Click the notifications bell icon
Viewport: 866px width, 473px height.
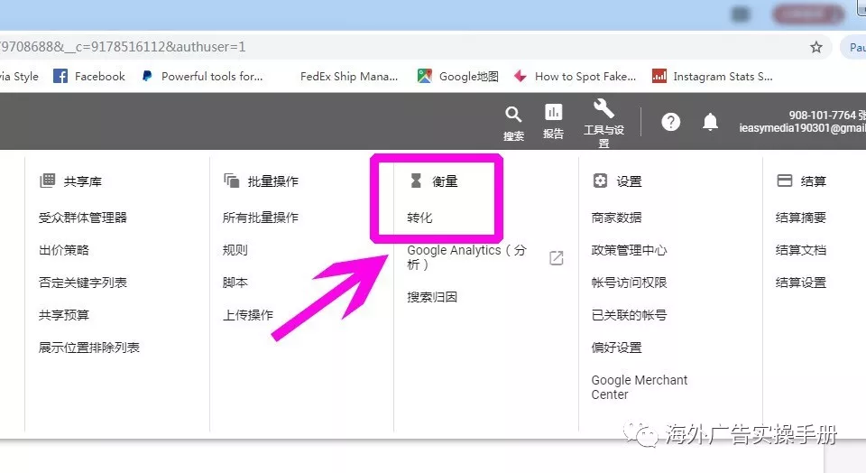coord(711,122)
